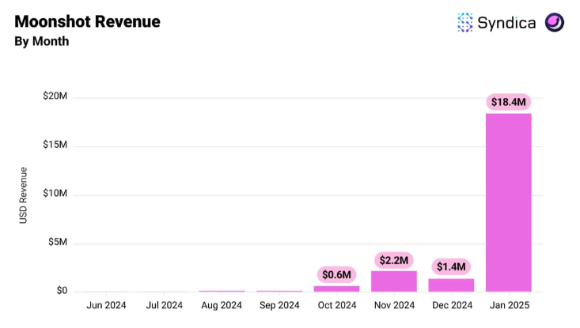Click the $2.2M data label

point(394,260)
